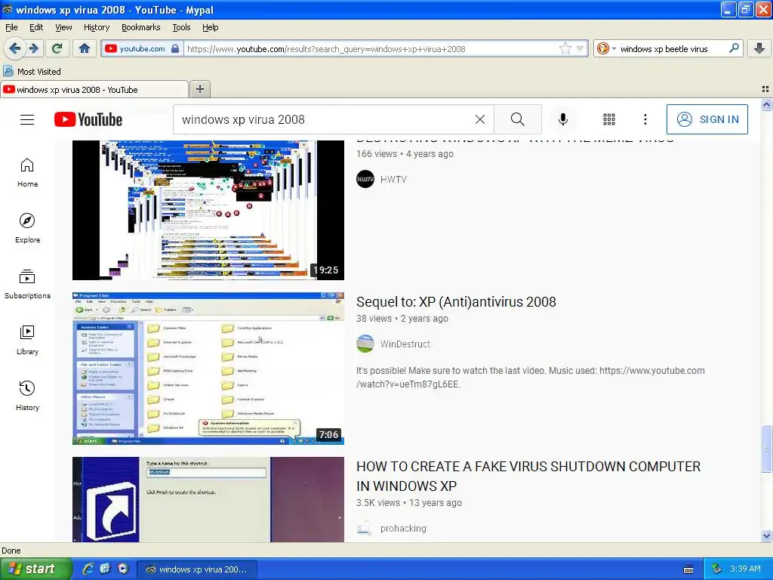The image size is (773, 580).
Task: Open Sequel to: XP (Anti)antivirus 2008 title
Action: coord(456,302)
